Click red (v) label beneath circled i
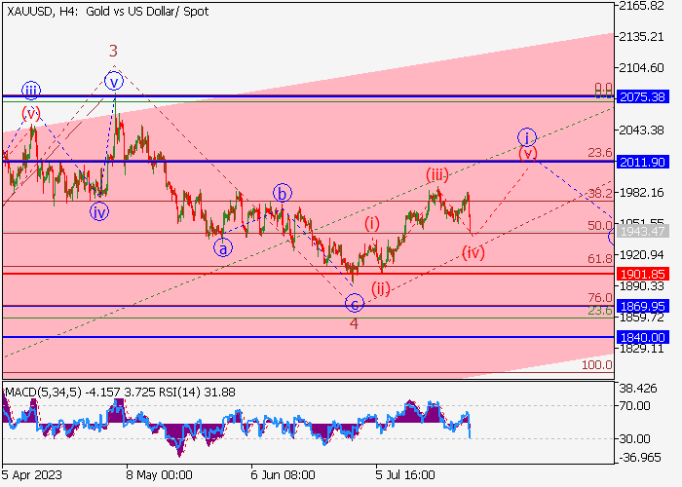This screenshot has width=682, height=487. 528,154
